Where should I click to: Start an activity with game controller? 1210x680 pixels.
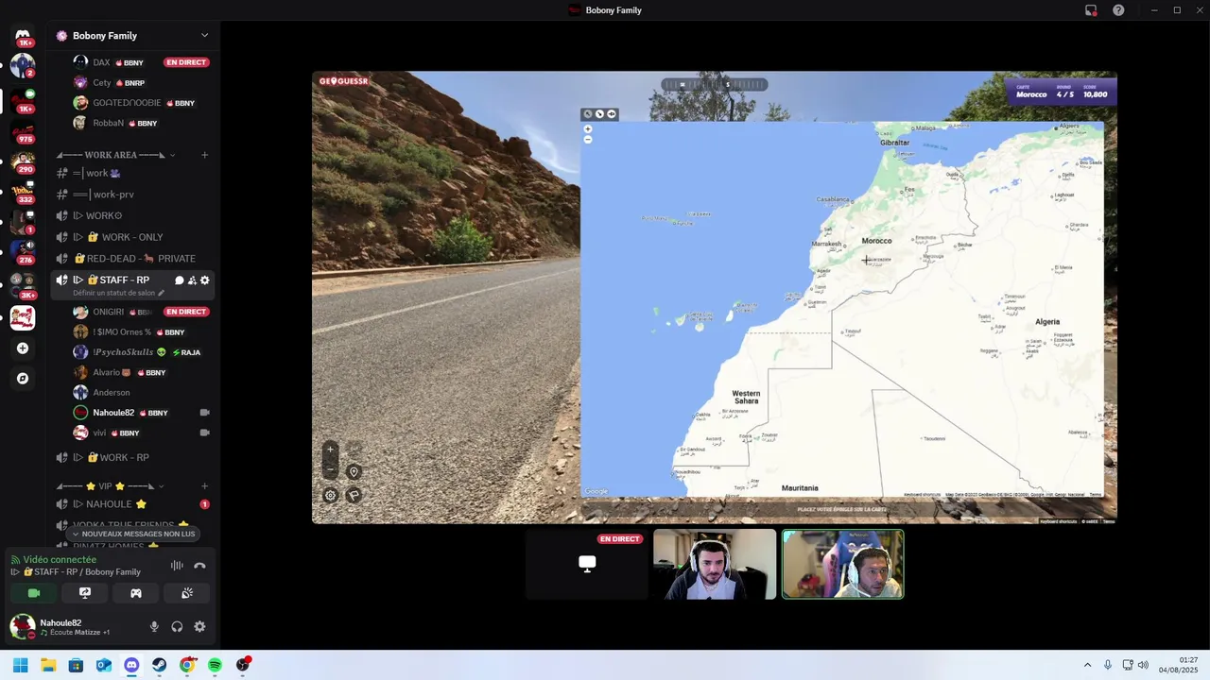136,593
